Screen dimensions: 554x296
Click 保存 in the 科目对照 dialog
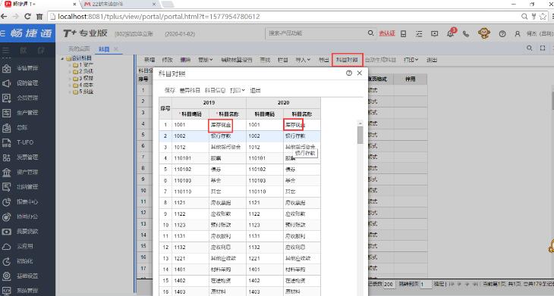pos(169,90)
